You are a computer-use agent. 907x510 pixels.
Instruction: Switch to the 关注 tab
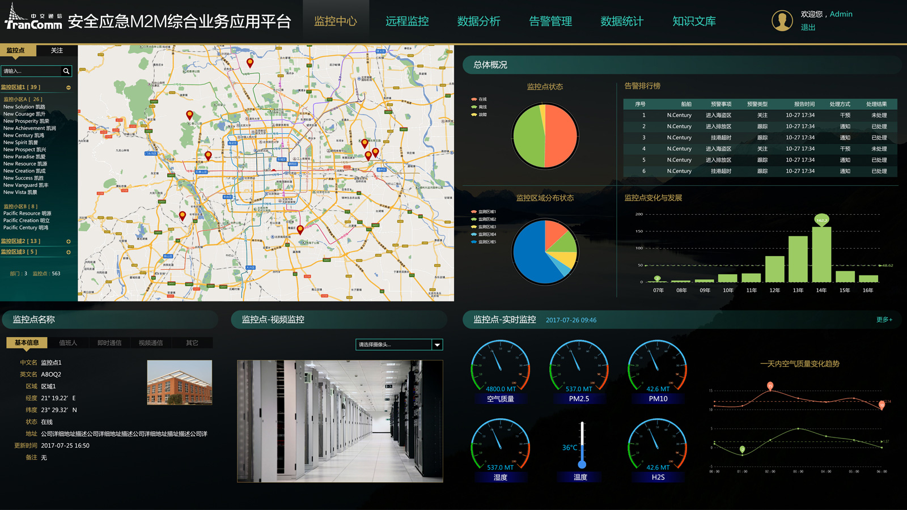coord(57,50)
